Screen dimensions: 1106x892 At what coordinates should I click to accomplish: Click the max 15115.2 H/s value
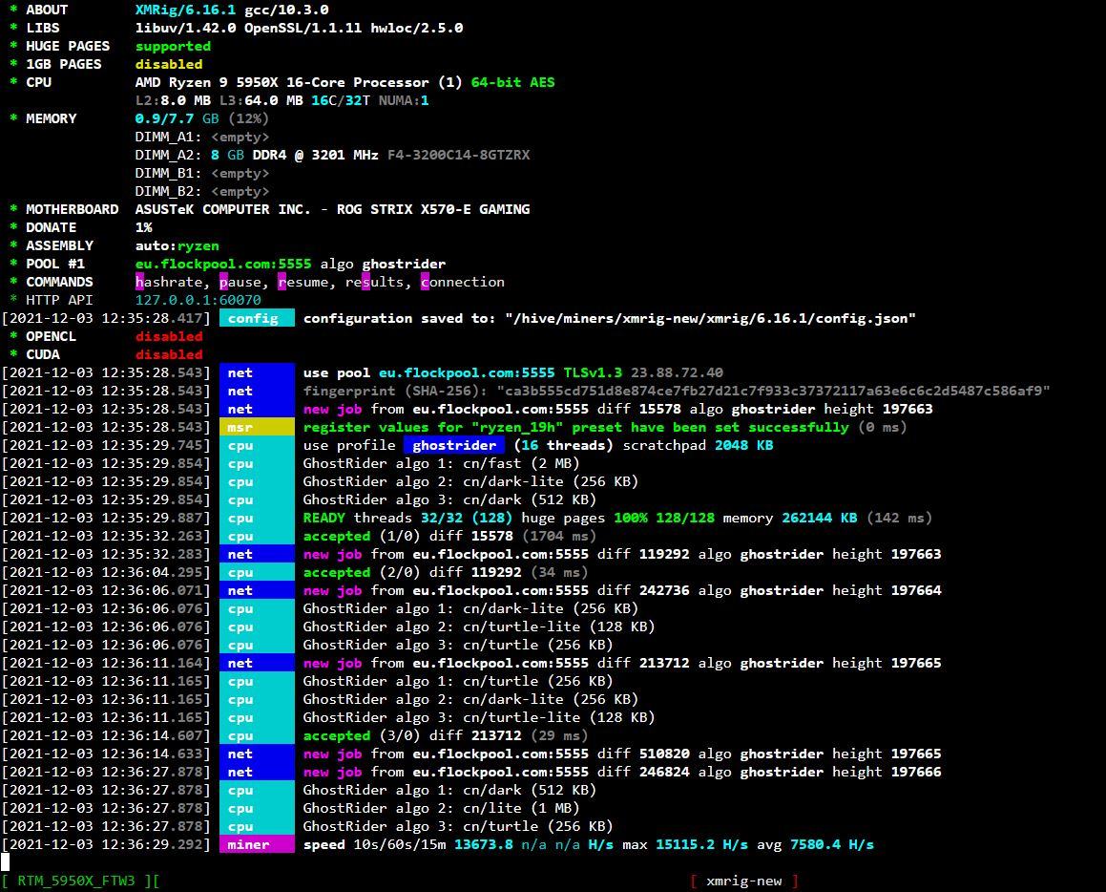685,845
